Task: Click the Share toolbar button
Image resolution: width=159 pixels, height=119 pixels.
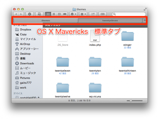Action: coord(93,14)
